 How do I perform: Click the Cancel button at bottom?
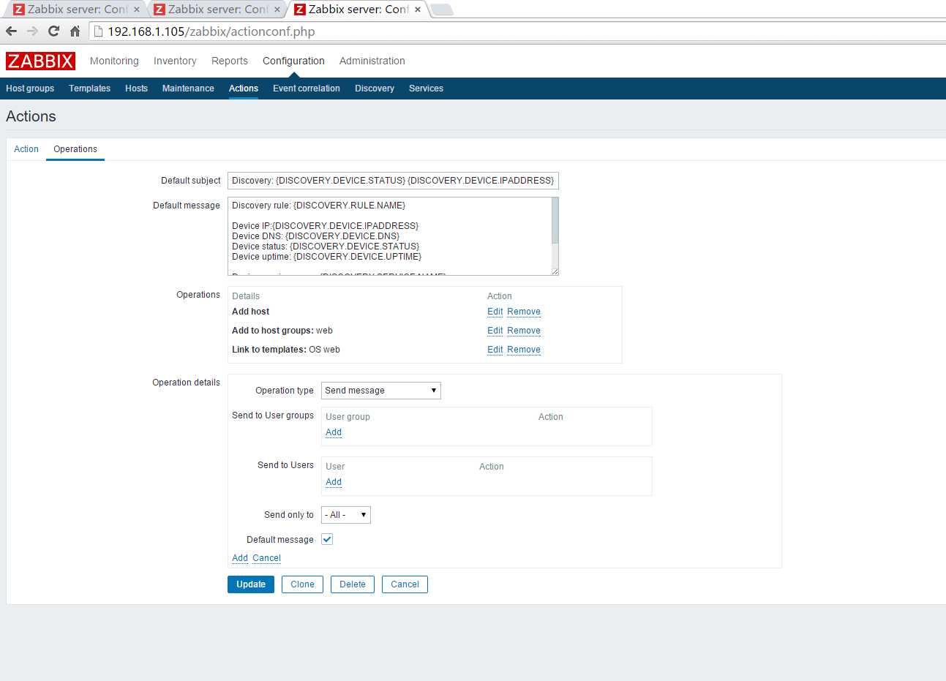[x=405, y=584]
